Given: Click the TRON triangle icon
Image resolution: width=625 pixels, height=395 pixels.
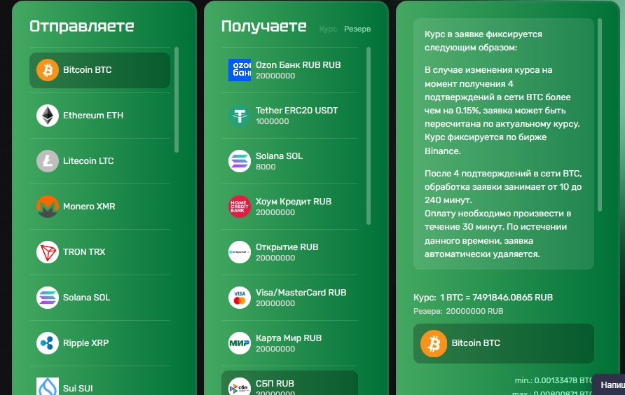Looking at the screenshot, I should (48, 252).
